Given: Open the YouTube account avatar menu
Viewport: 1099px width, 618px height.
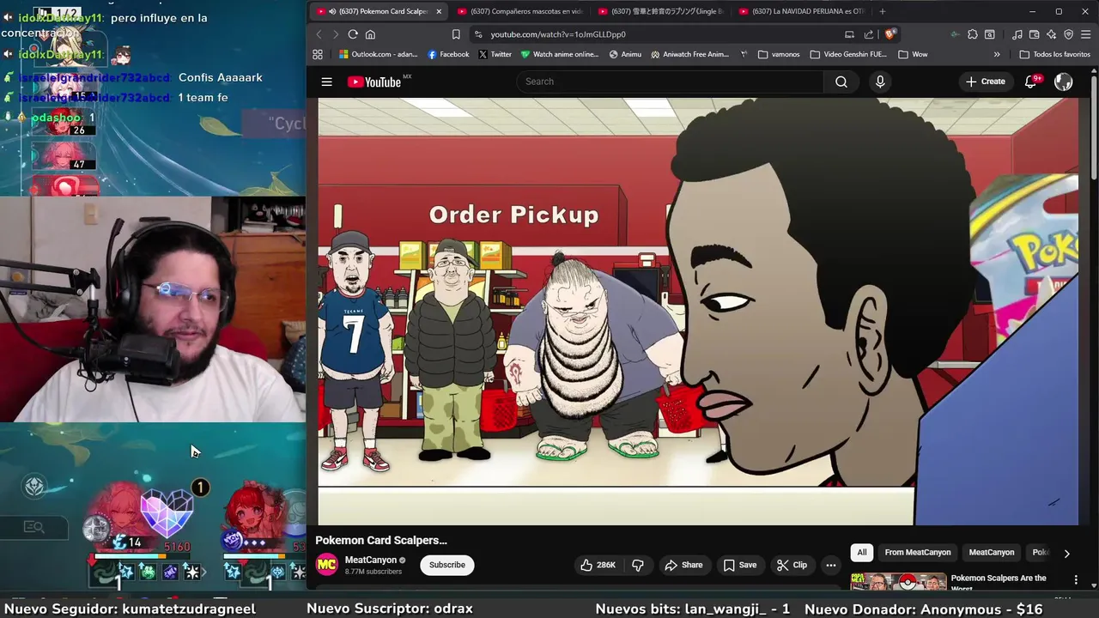Looking at the screenshot, I should tap(1063, 82).
